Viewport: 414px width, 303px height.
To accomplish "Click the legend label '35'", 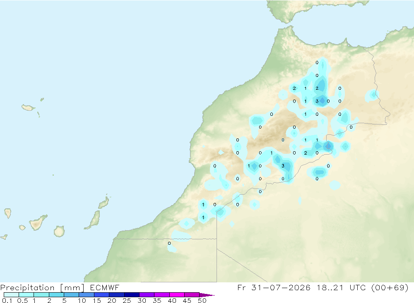I will (157, 301).
